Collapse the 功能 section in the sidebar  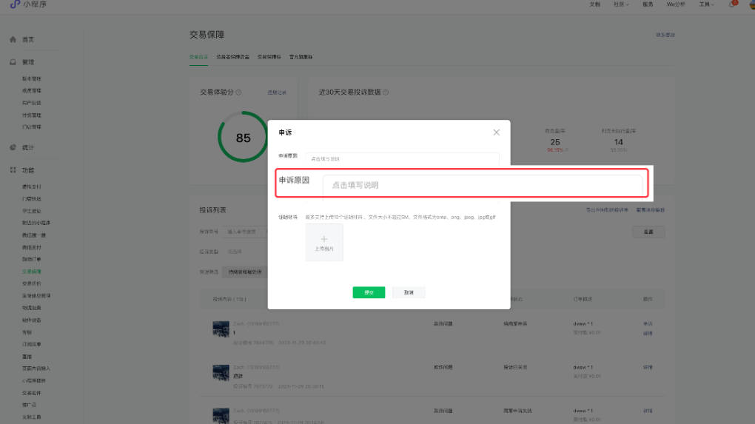(x=27, y=170)
